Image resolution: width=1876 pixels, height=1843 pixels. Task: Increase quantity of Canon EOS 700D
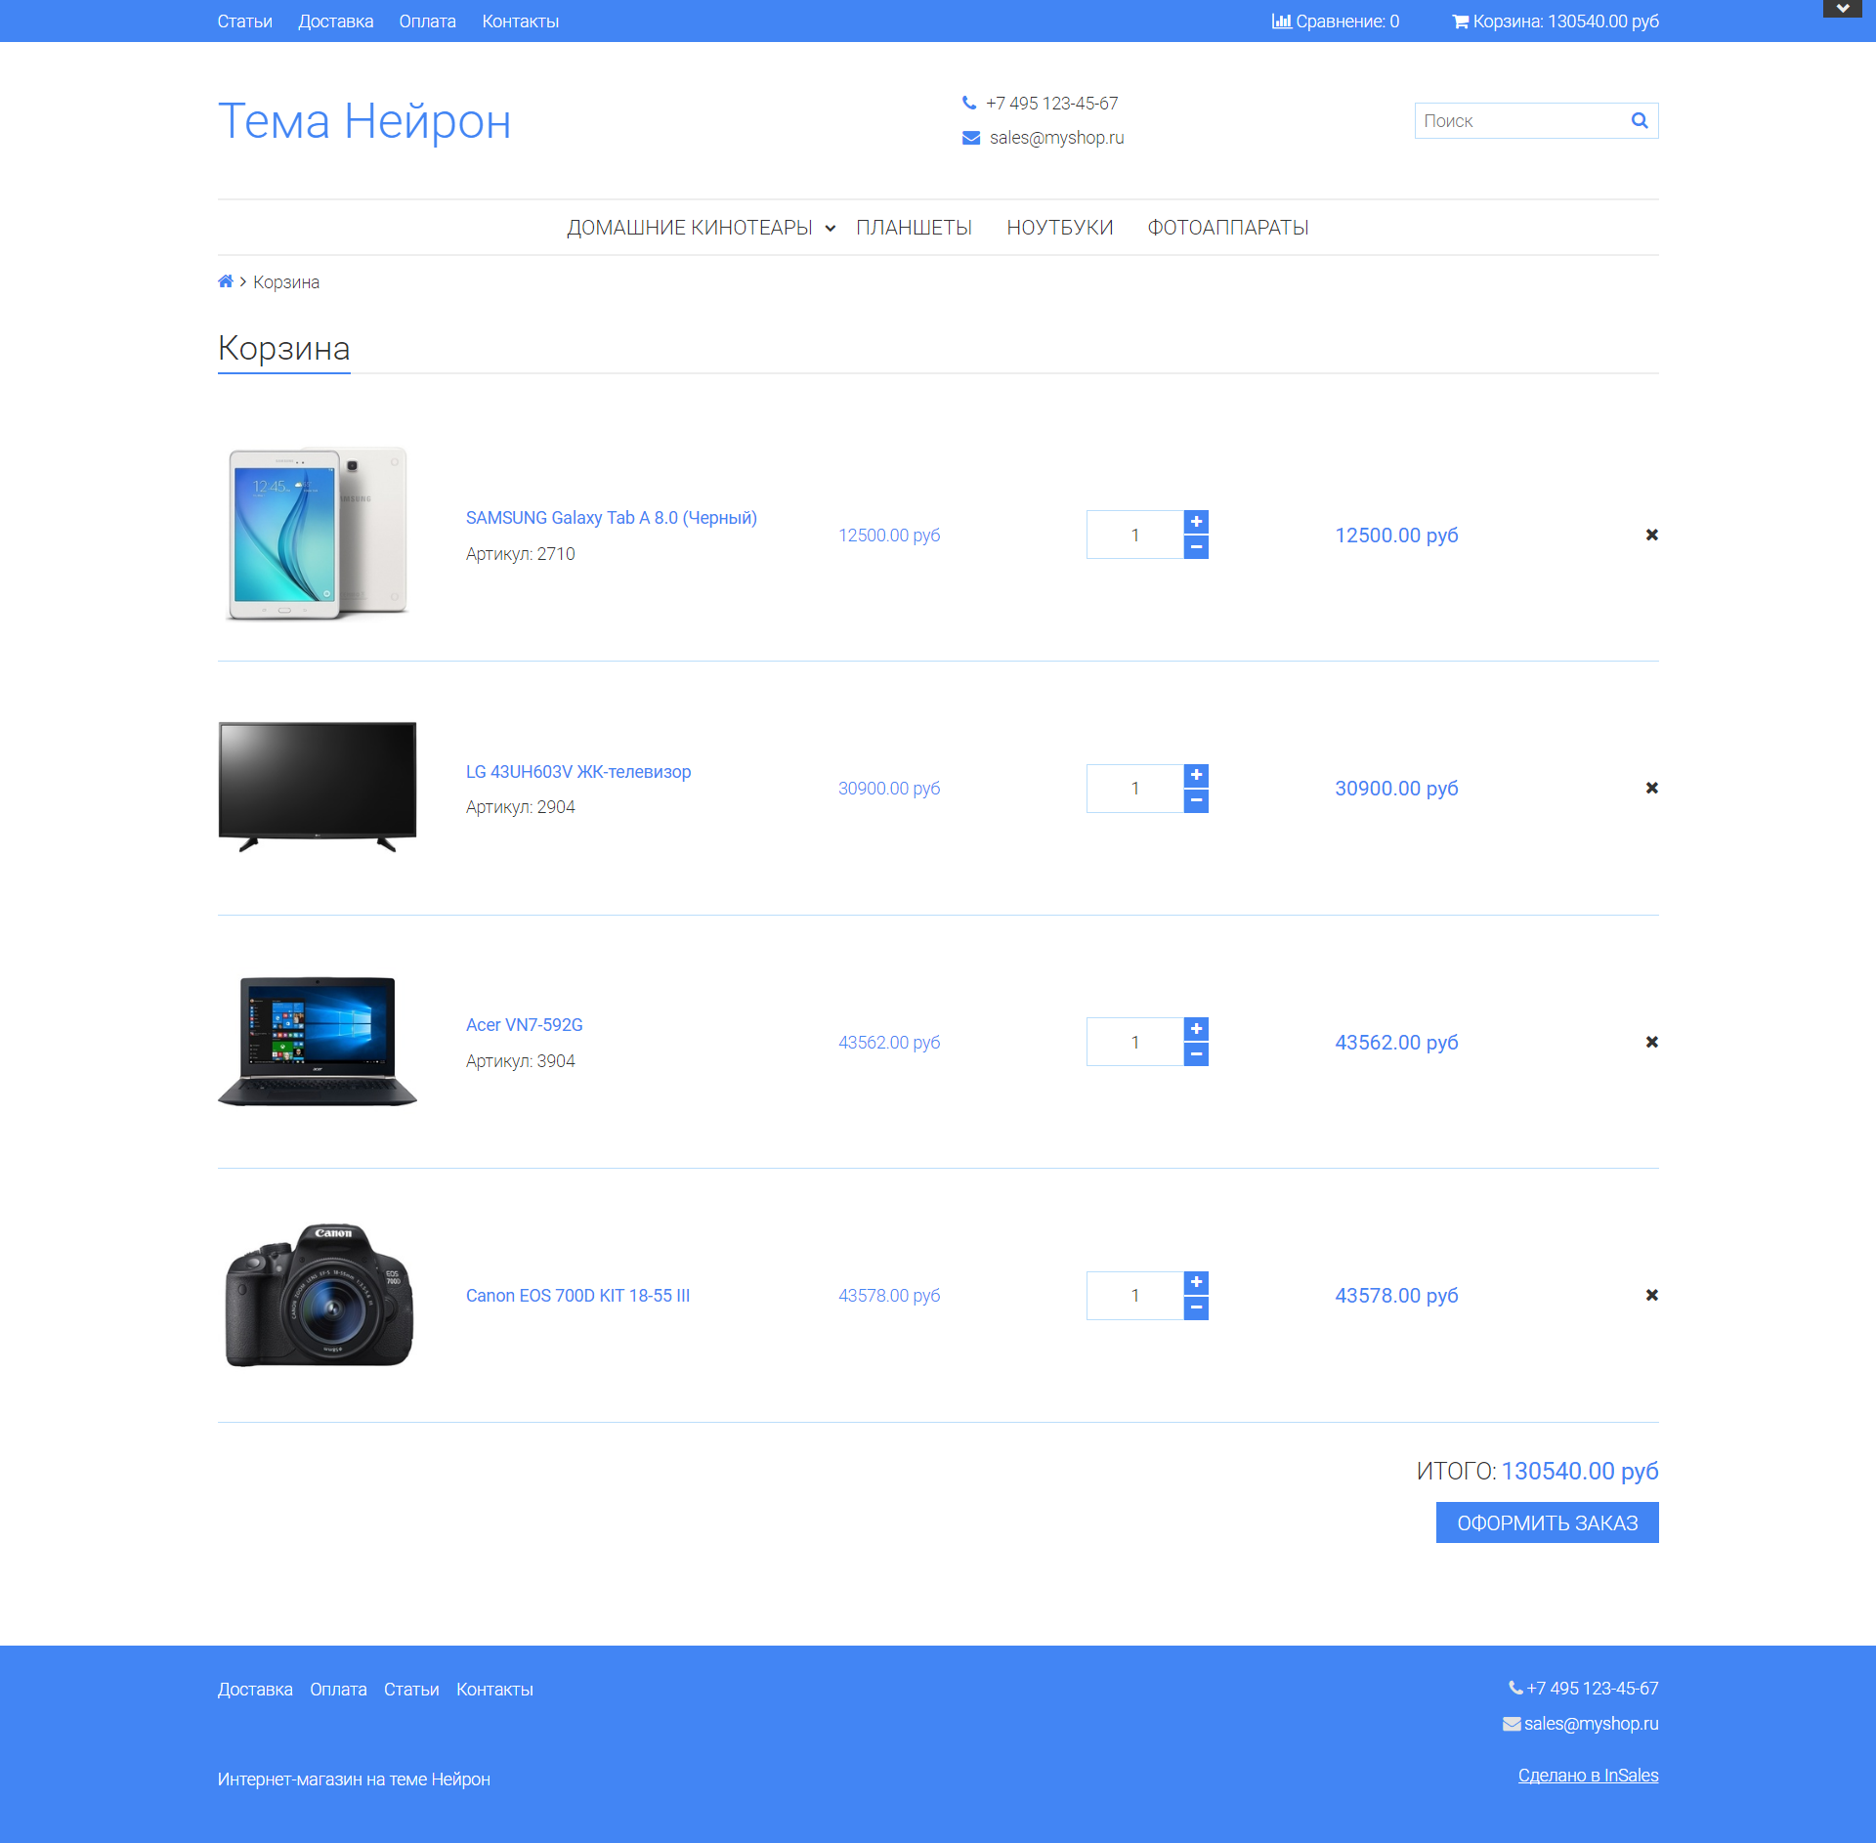click(1196, 1282)
